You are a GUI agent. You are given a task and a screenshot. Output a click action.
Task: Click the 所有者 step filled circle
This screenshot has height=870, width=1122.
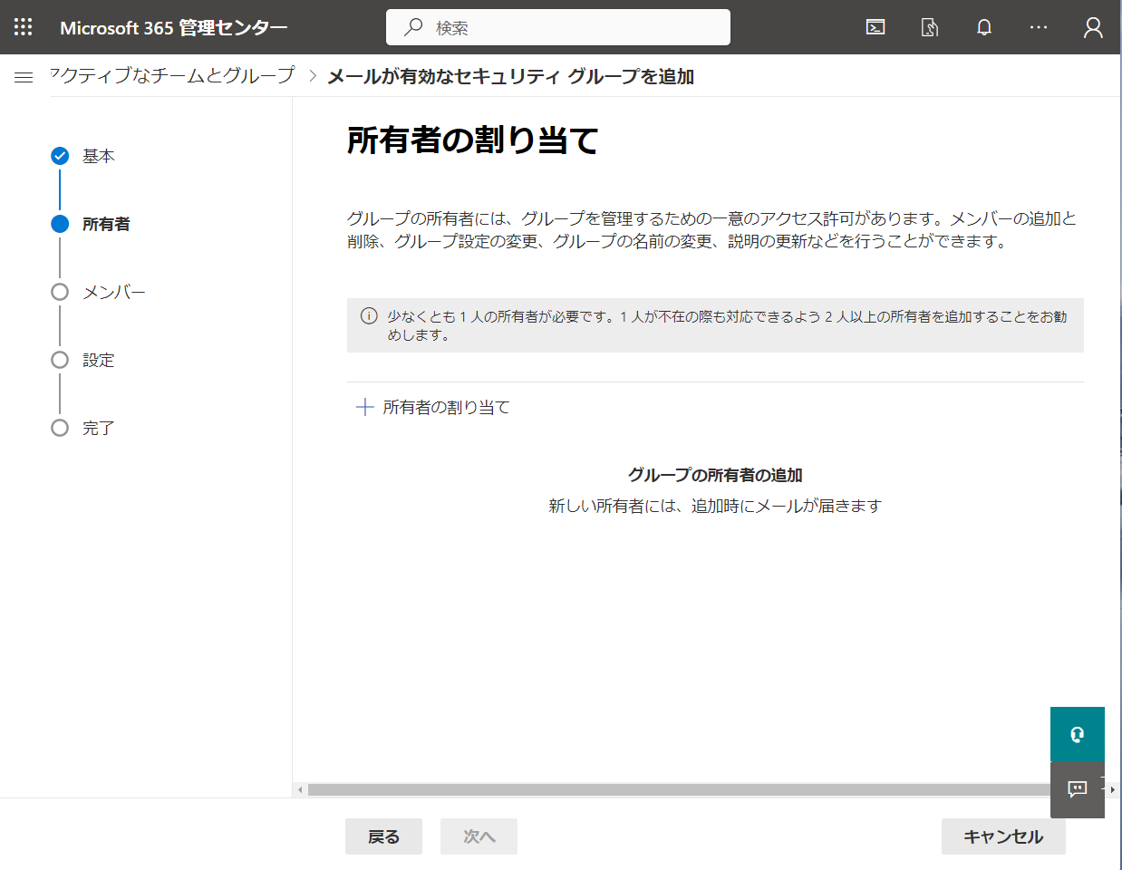pyautogui.click(x=60, y=224)
